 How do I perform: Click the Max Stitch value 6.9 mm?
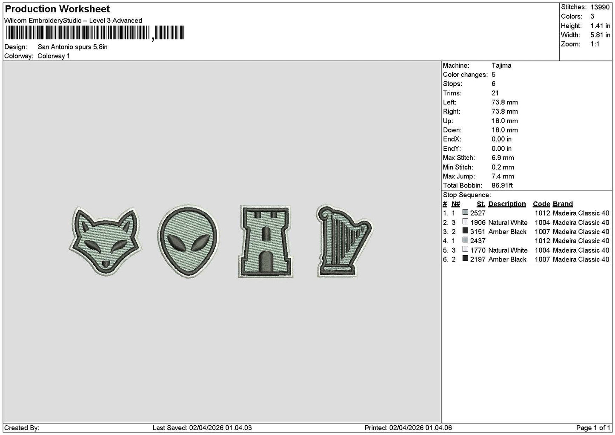click(x=503, y=158)
